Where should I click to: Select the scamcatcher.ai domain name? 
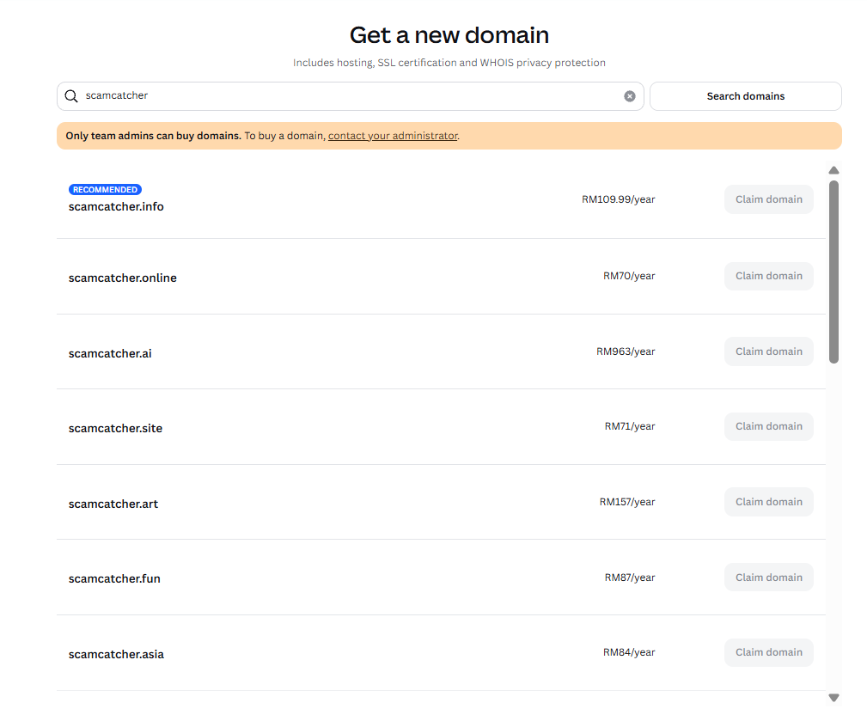(110, 353)
